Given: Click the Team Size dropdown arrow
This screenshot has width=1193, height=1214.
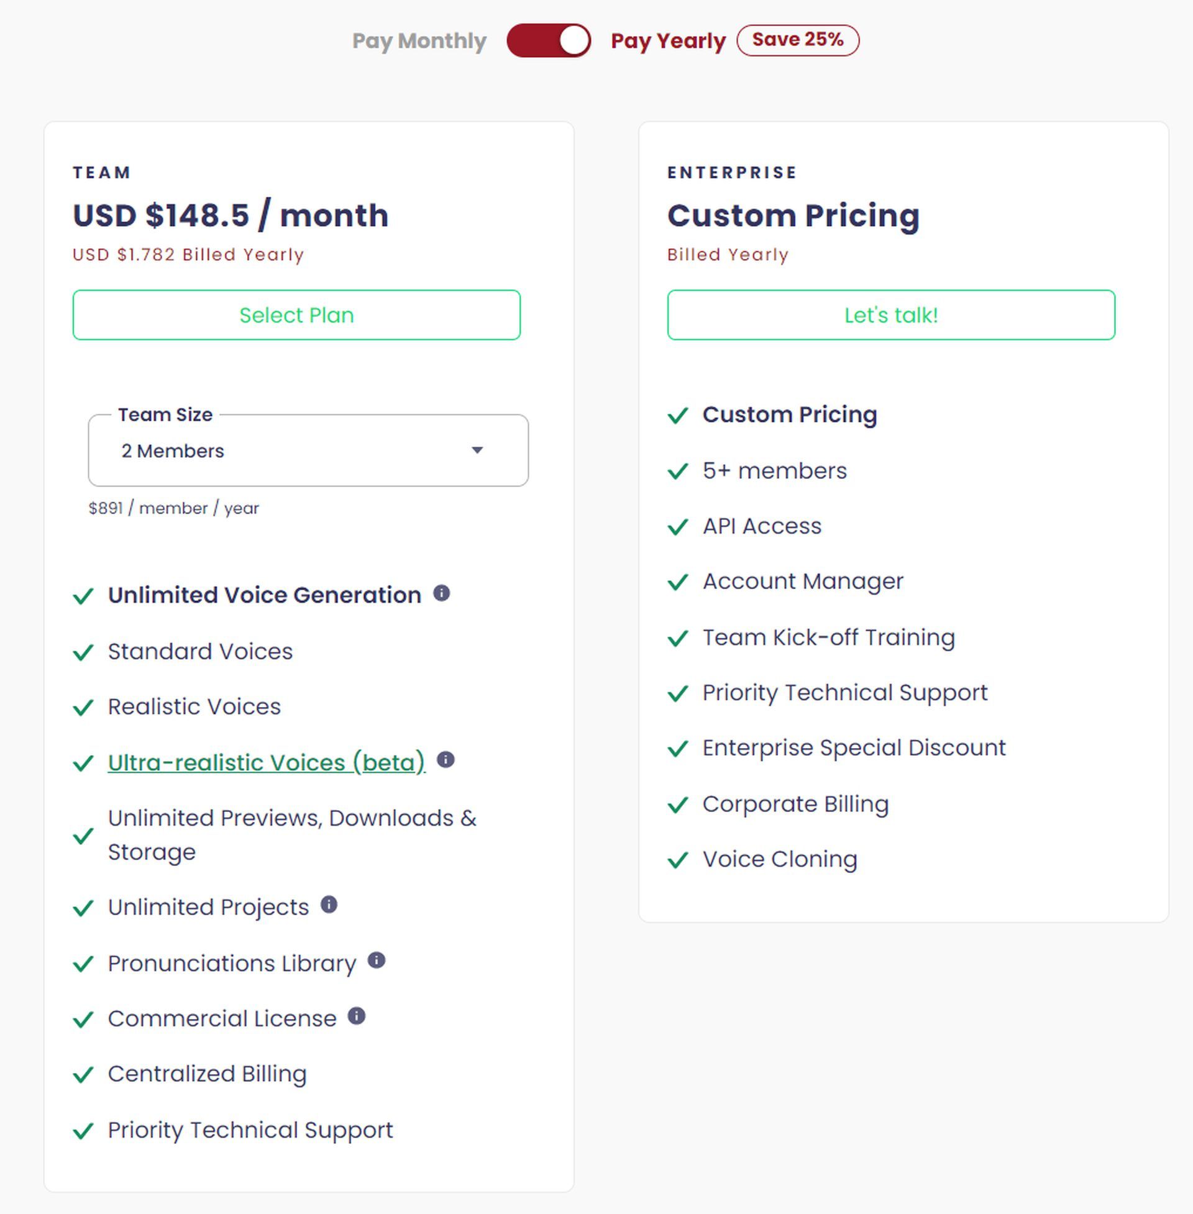Looking at the screenshot, I should 477,450.
